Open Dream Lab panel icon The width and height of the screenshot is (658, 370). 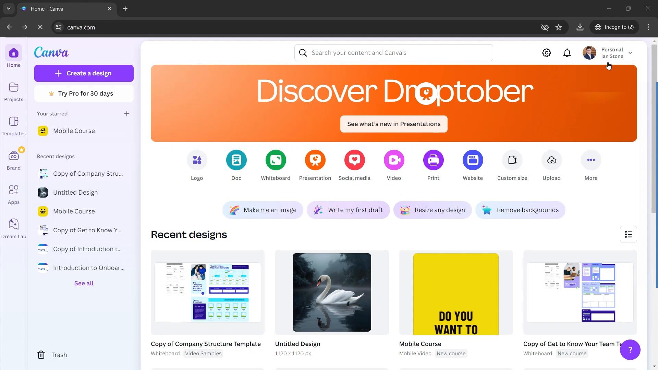point(14,224)
